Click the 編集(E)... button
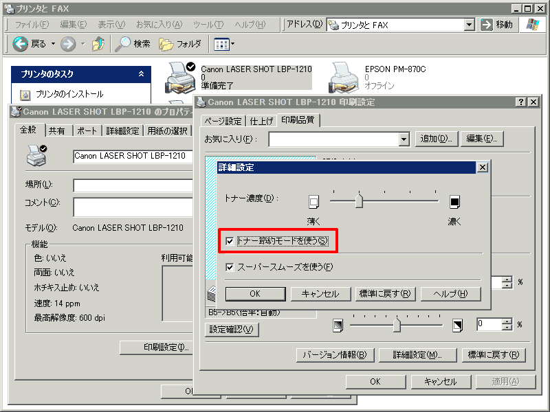Viewport: 550px width, 412px height. (482, 139)
